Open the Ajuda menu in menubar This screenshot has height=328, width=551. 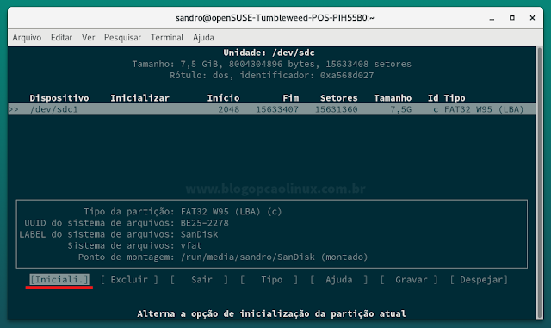click(x=203, y=38)
